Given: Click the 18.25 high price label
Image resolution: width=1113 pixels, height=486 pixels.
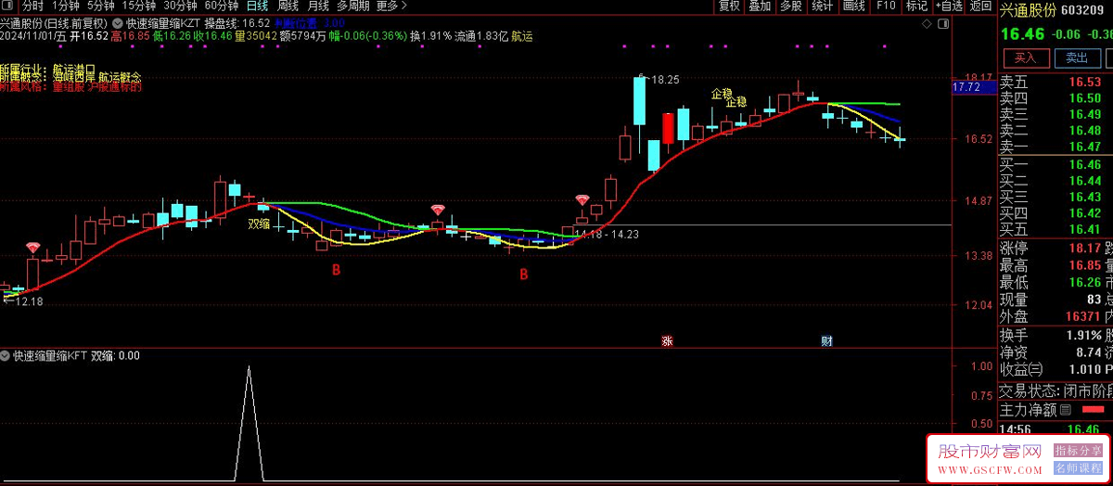Looking at the screenshot, I should coord(664,80).
